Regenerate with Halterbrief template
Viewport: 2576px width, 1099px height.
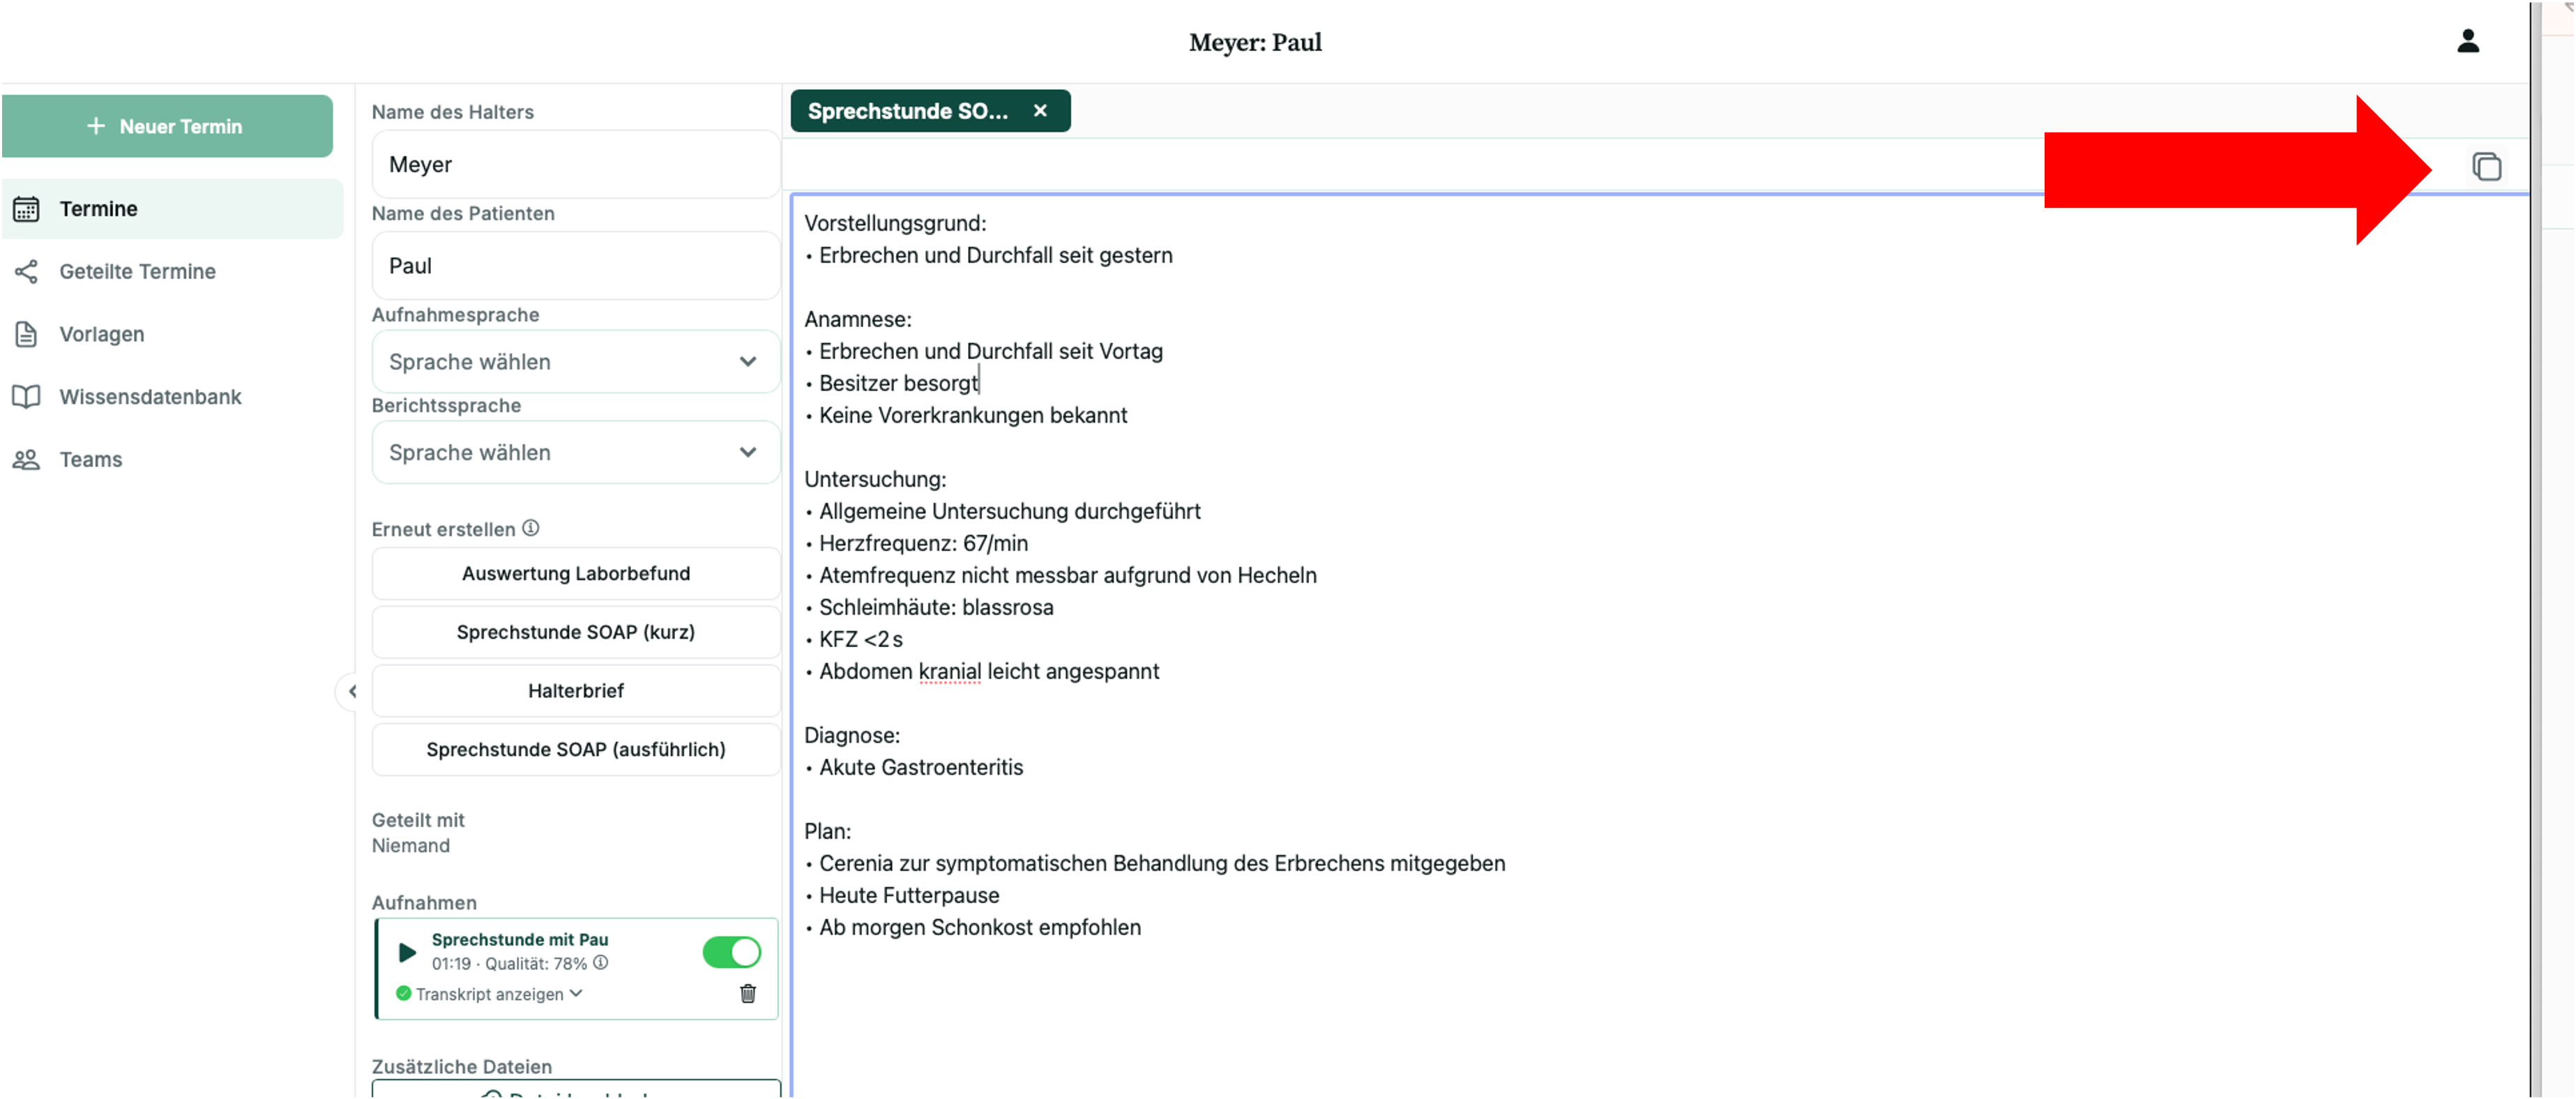point(575,690)
